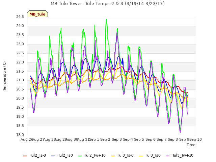Image resolution: width=216 pixels, height=162 pixels.
Task: Click the Time axis label
Action: [x=191, y=145]
